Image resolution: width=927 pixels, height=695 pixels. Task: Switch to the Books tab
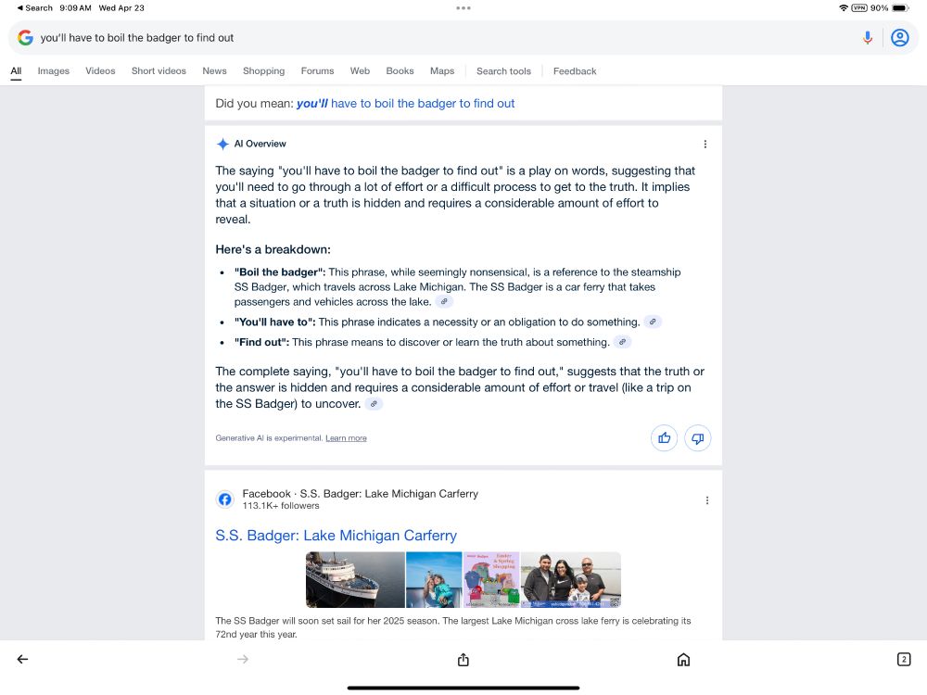400,71
